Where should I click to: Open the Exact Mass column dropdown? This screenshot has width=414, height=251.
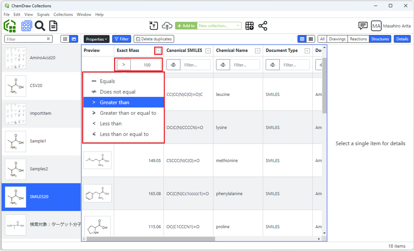[158, 51]
